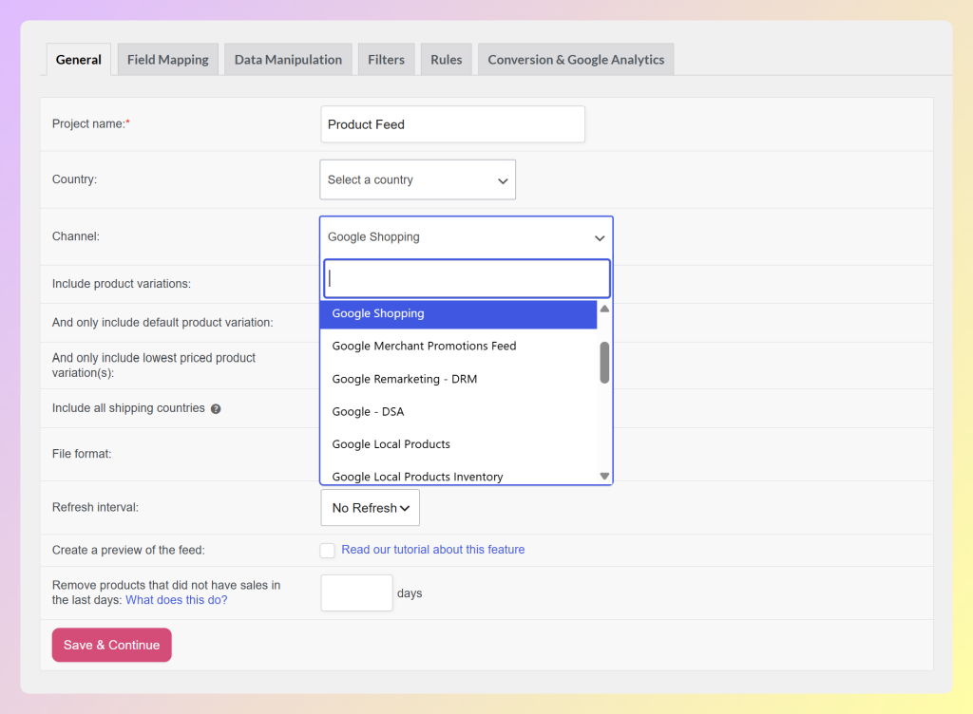Open the No Refresh interval dropdown
The height and width of the screenshot is (714, 973).
coord(370,508)
